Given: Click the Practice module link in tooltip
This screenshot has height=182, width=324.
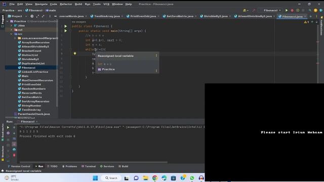Looking at the screenshot, I should (108, 69).
